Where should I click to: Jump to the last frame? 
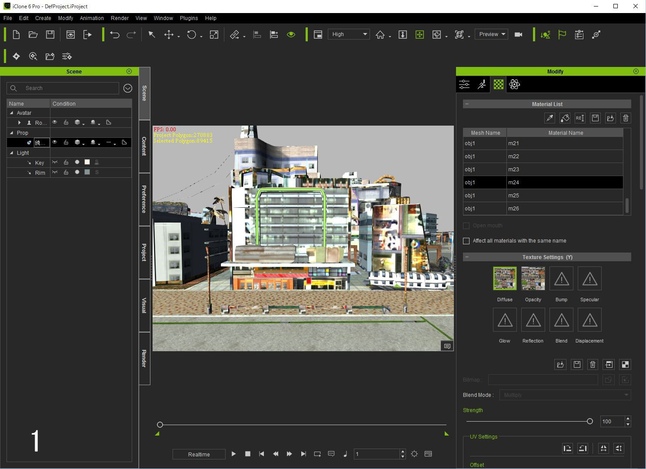[303, 454]
